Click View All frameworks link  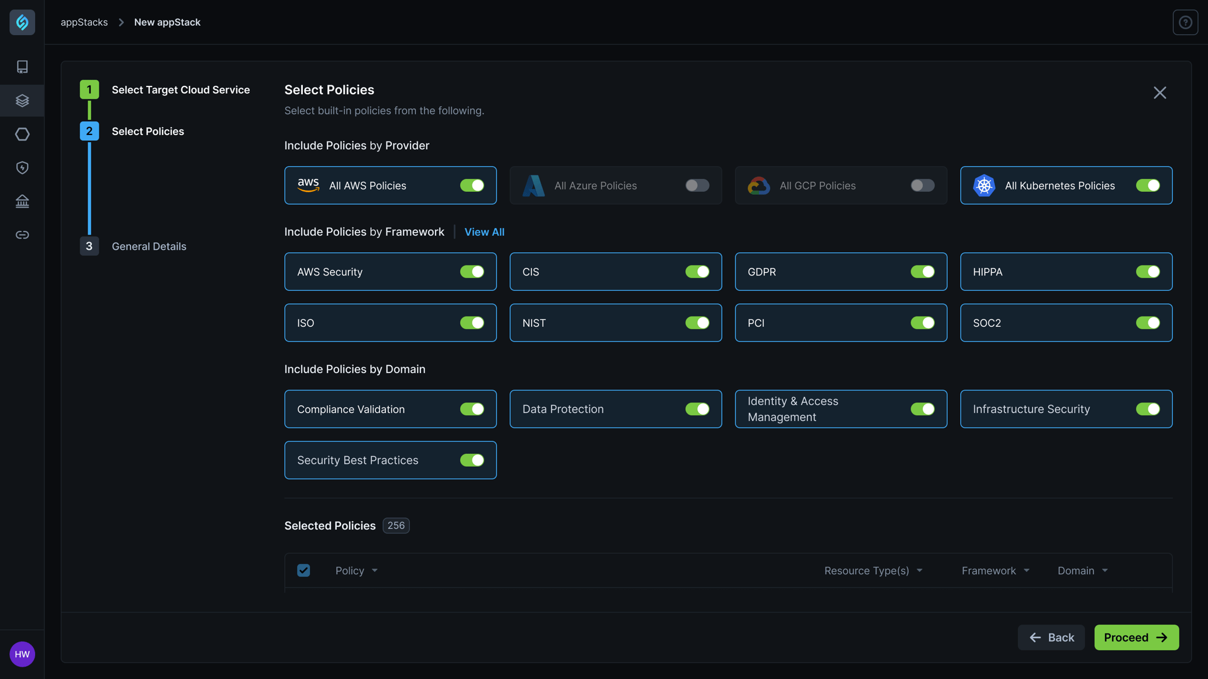click(484, 232)
